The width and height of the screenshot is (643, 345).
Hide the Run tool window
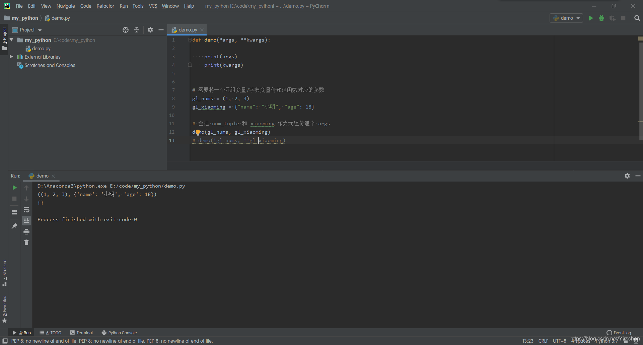(638, 176)
